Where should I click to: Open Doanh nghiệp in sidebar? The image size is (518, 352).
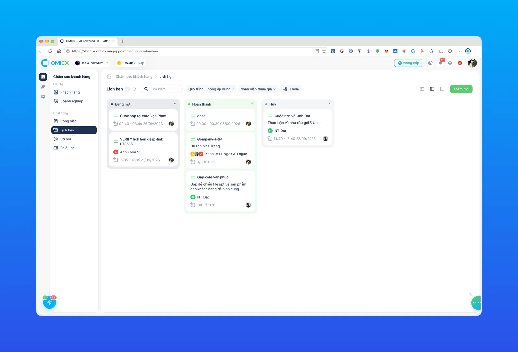point(74,101)
